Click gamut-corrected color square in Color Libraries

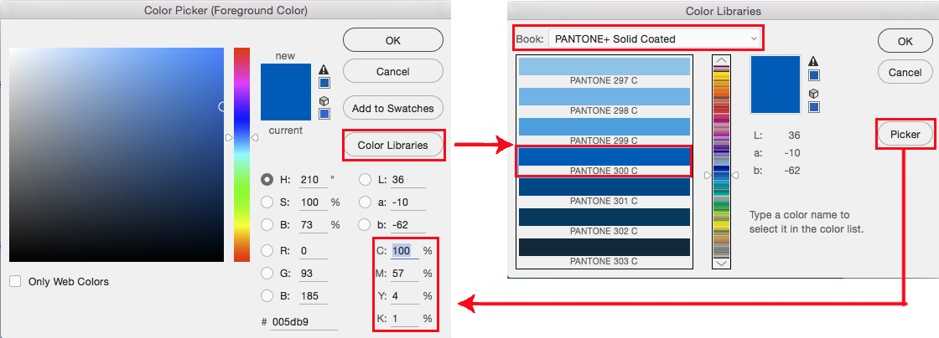pos(814,75)
